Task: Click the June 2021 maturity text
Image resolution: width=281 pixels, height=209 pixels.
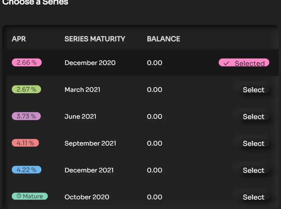Action: (x=80, y=117)
